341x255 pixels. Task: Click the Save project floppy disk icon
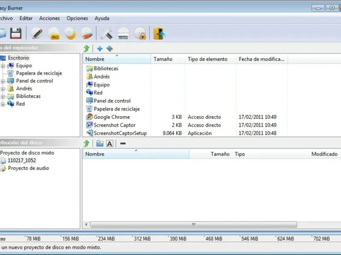(x=16, y=33)
